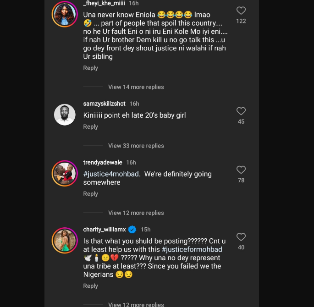Image resolution: width=314 pixels, height=307 pixels.
Task: Reply to charity_williamx's comment
Action: pyautogui.click(x=90, y=285)
